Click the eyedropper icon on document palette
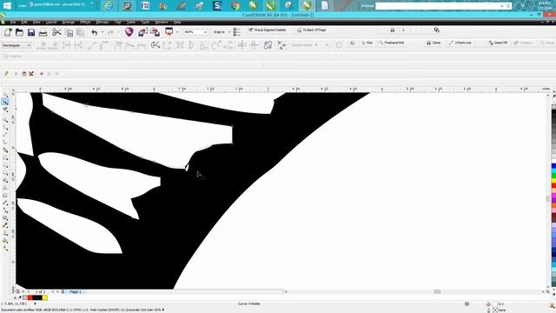The height and width of the screenshot is (313, 556). (x=19, y=297)
